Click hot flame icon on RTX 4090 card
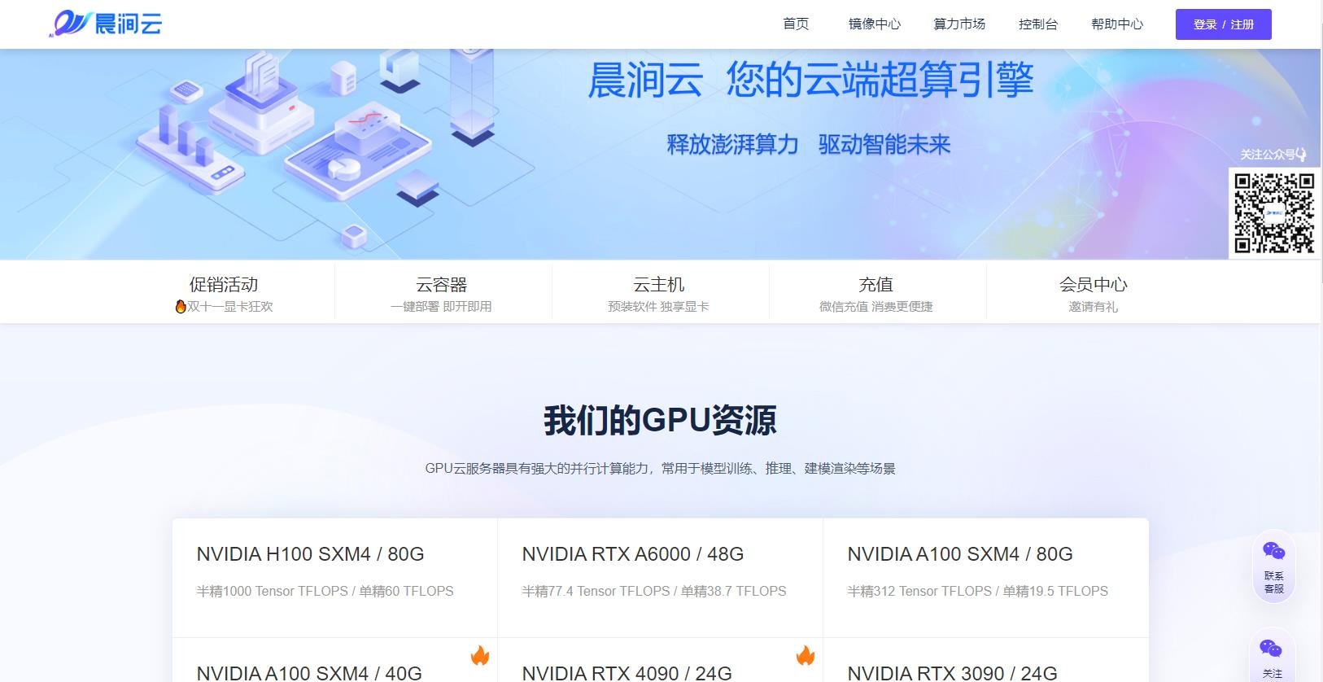This screenshot has width=1323, height=682. tap(806, 655)
